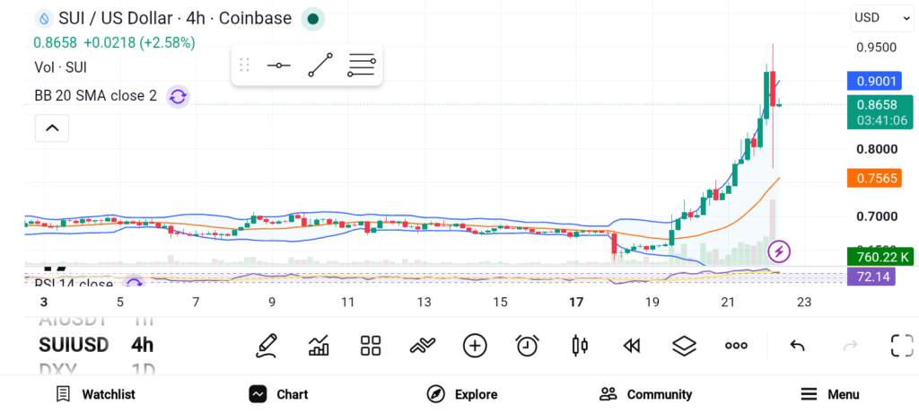Go to the Community tab
Image resolution: width=919 pixels, height=414 pixels.
pos(646,394)
